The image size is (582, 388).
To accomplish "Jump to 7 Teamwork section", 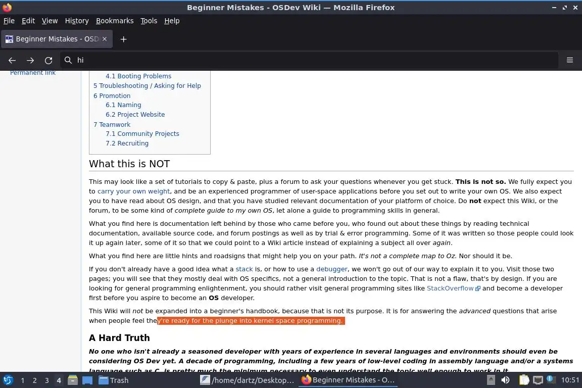I will (112, 125).
